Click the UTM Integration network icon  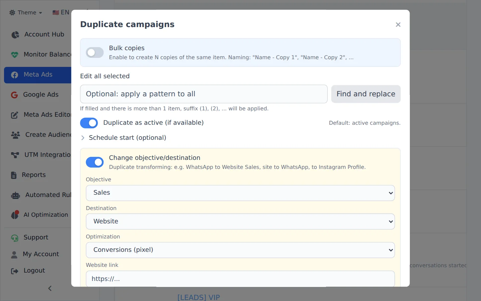click(x=15, y=155)
